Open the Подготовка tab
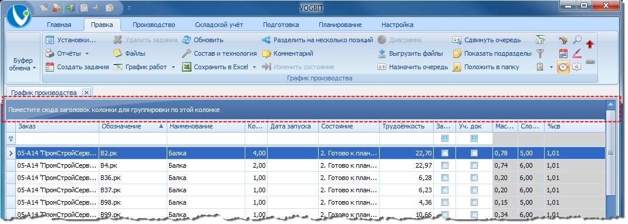The image size is (628, 224). coord(281,25)
